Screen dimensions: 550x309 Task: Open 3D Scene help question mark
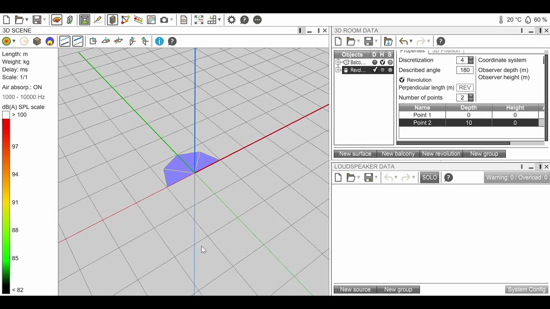[x=172, y=41]
